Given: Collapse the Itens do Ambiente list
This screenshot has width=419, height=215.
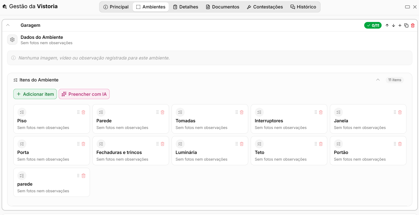Looking at the screenshot, I should [x=378, y=80].
